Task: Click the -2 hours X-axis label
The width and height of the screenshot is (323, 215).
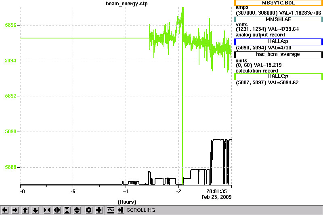Action: click(178, 192)
